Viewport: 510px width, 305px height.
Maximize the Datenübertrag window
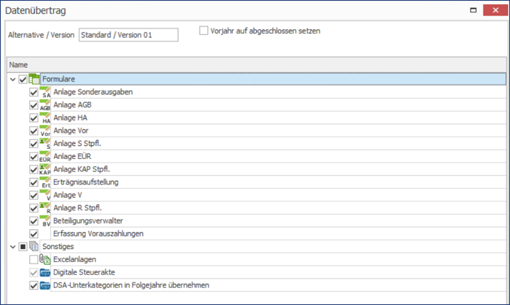[x=474, y=10]
